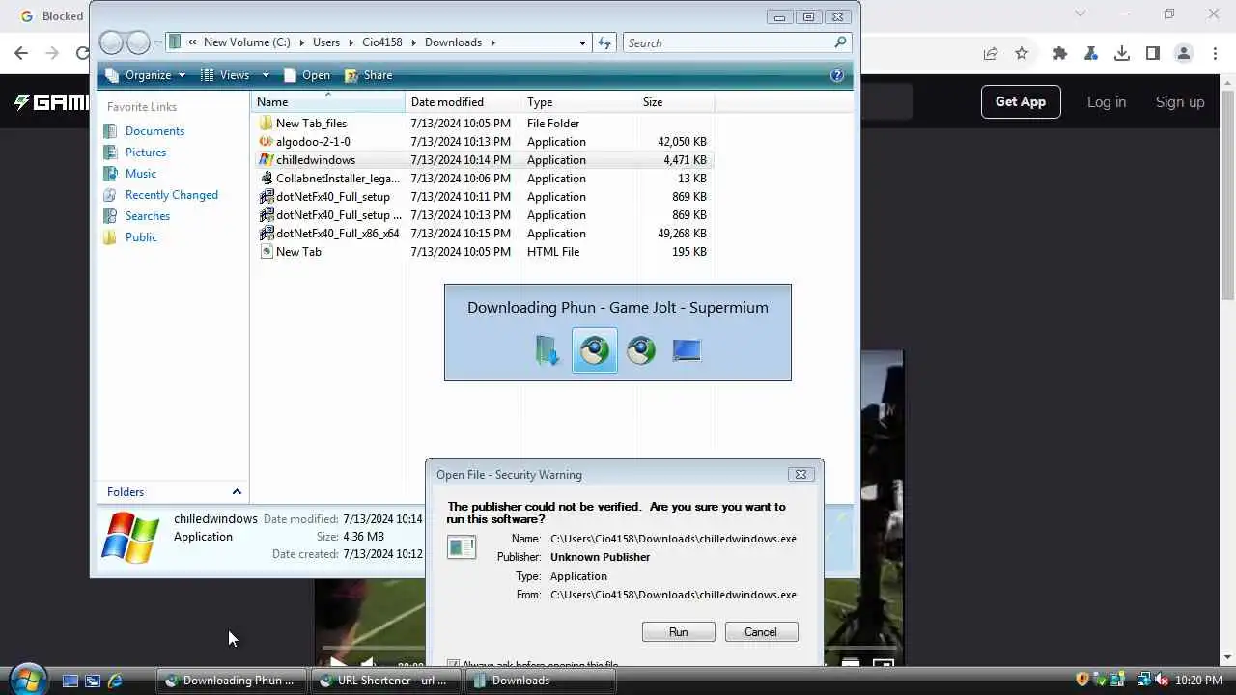The height and width of the screenshot is (695, 1236).
Task: Sort files by the Size column header
Action: point(676,101)
